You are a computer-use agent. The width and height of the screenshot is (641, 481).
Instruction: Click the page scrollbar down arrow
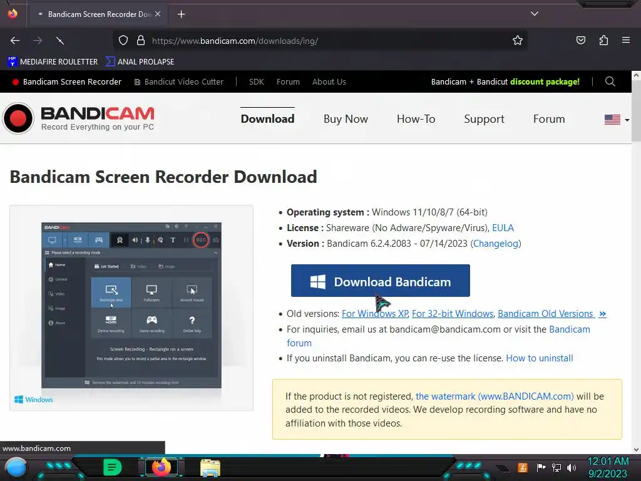[x=636, y=449]
